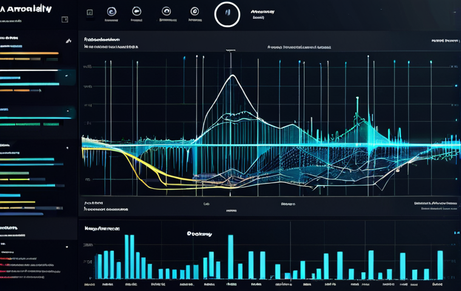Click the square icon starting the top toolbar
This screenshot has width=461, height=291.
90,13
